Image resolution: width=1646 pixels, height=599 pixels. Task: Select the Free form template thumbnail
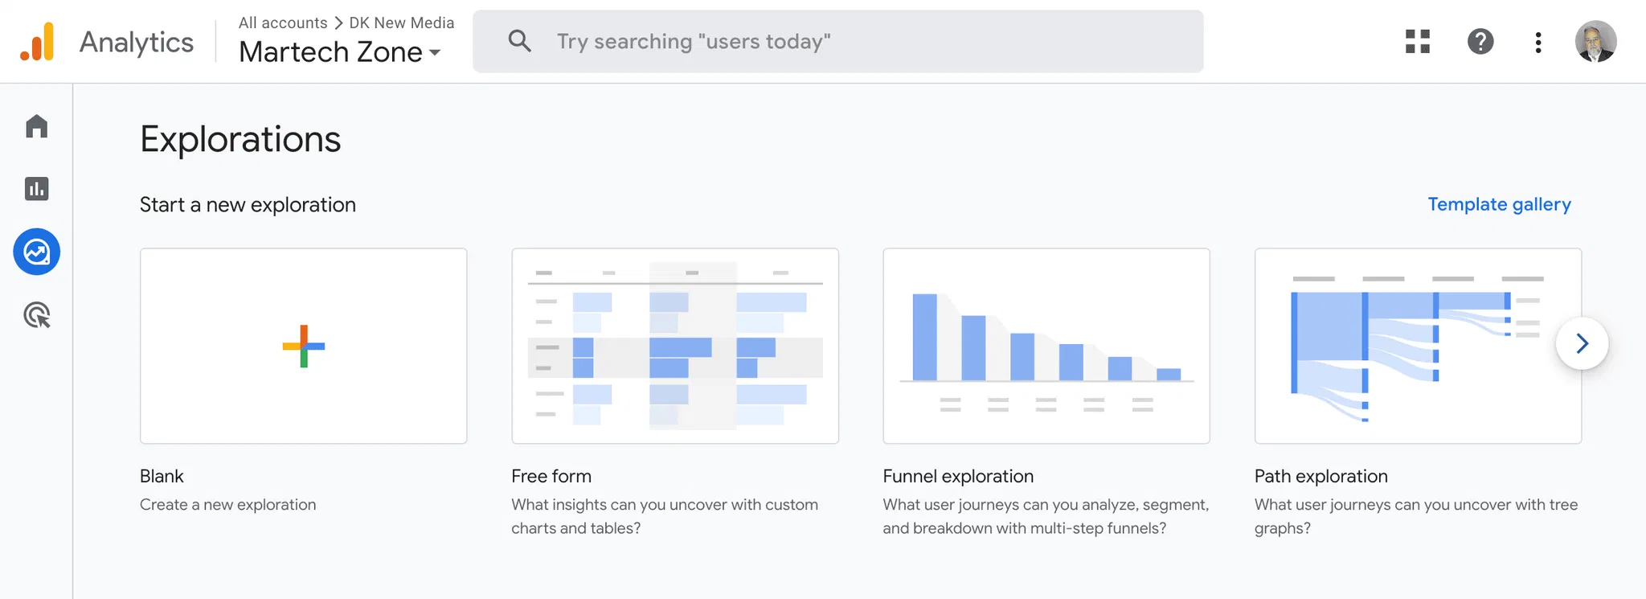pos(674,346)
